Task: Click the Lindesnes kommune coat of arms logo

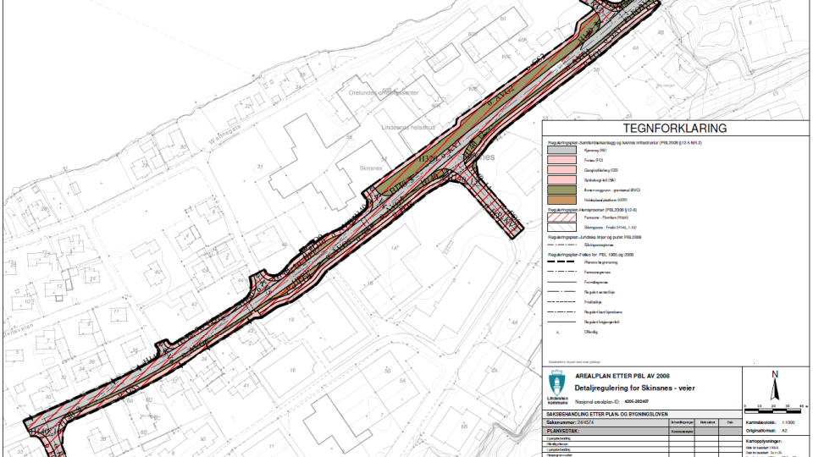Action: coord(556,383)
